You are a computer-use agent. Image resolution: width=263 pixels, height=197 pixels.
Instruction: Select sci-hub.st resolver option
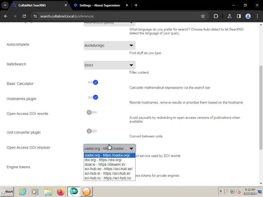pos(109,174)
